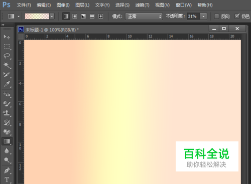The width and height of the screenshot is (251, 184).
Task: Maximize the 未标题-1 document window
Action: (224, 29)
